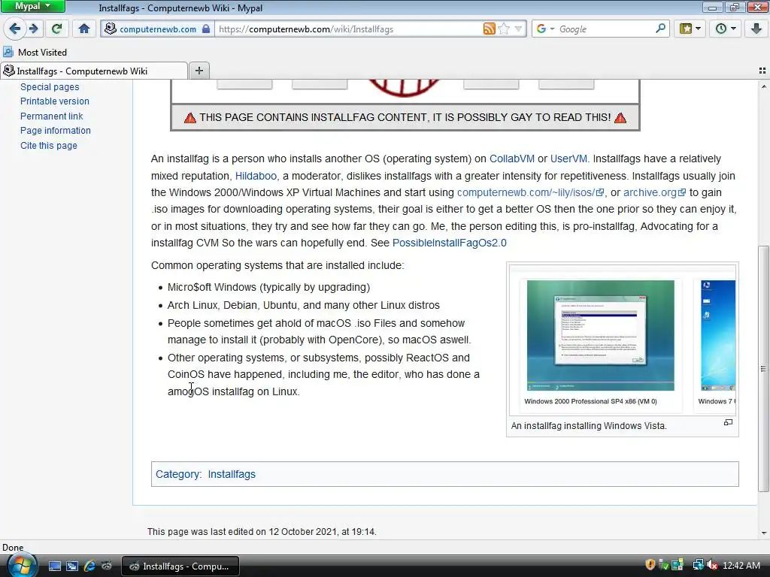Open the Windows Start orb
770x577 pixels.
coord(22,565)
